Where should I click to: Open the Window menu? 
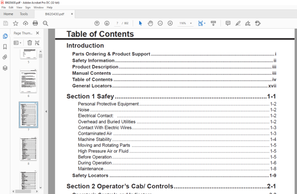39,7
